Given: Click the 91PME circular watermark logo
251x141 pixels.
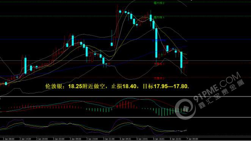Looking at the screenshot, I should click(185, 109).
